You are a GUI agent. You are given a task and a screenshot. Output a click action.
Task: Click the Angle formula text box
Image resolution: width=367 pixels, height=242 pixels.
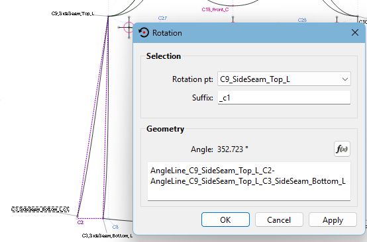[249, 181]
